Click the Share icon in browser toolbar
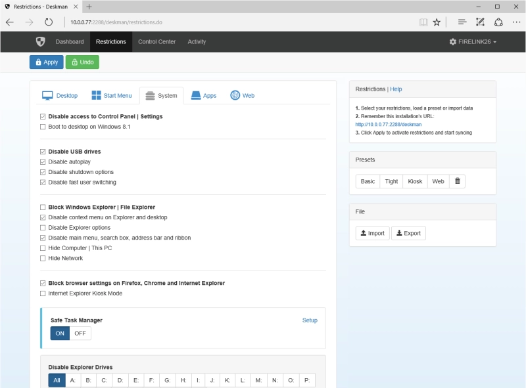This screenshot has height=388, width=526. tap(498, 22)
